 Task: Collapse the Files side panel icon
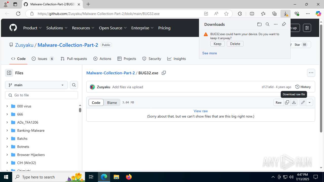tap(9, 73)
